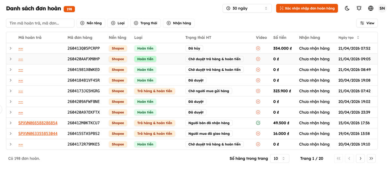Open dash link for order 2604173JG5HGRG
Image resolution: width=391 pixels, height=169 pixels.
coord(21,91)
